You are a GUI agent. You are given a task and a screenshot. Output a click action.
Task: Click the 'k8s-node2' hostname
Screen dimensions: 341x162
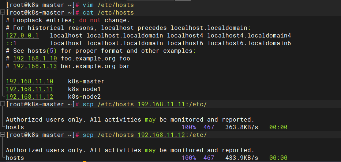tap(85, 96)
